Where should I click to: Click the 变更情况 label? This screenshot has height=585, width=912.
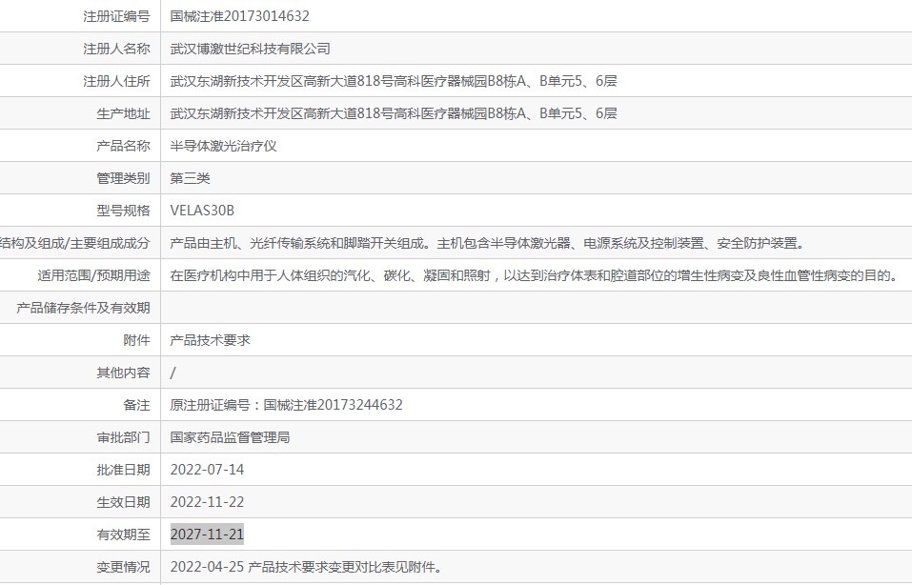[123, 567]
